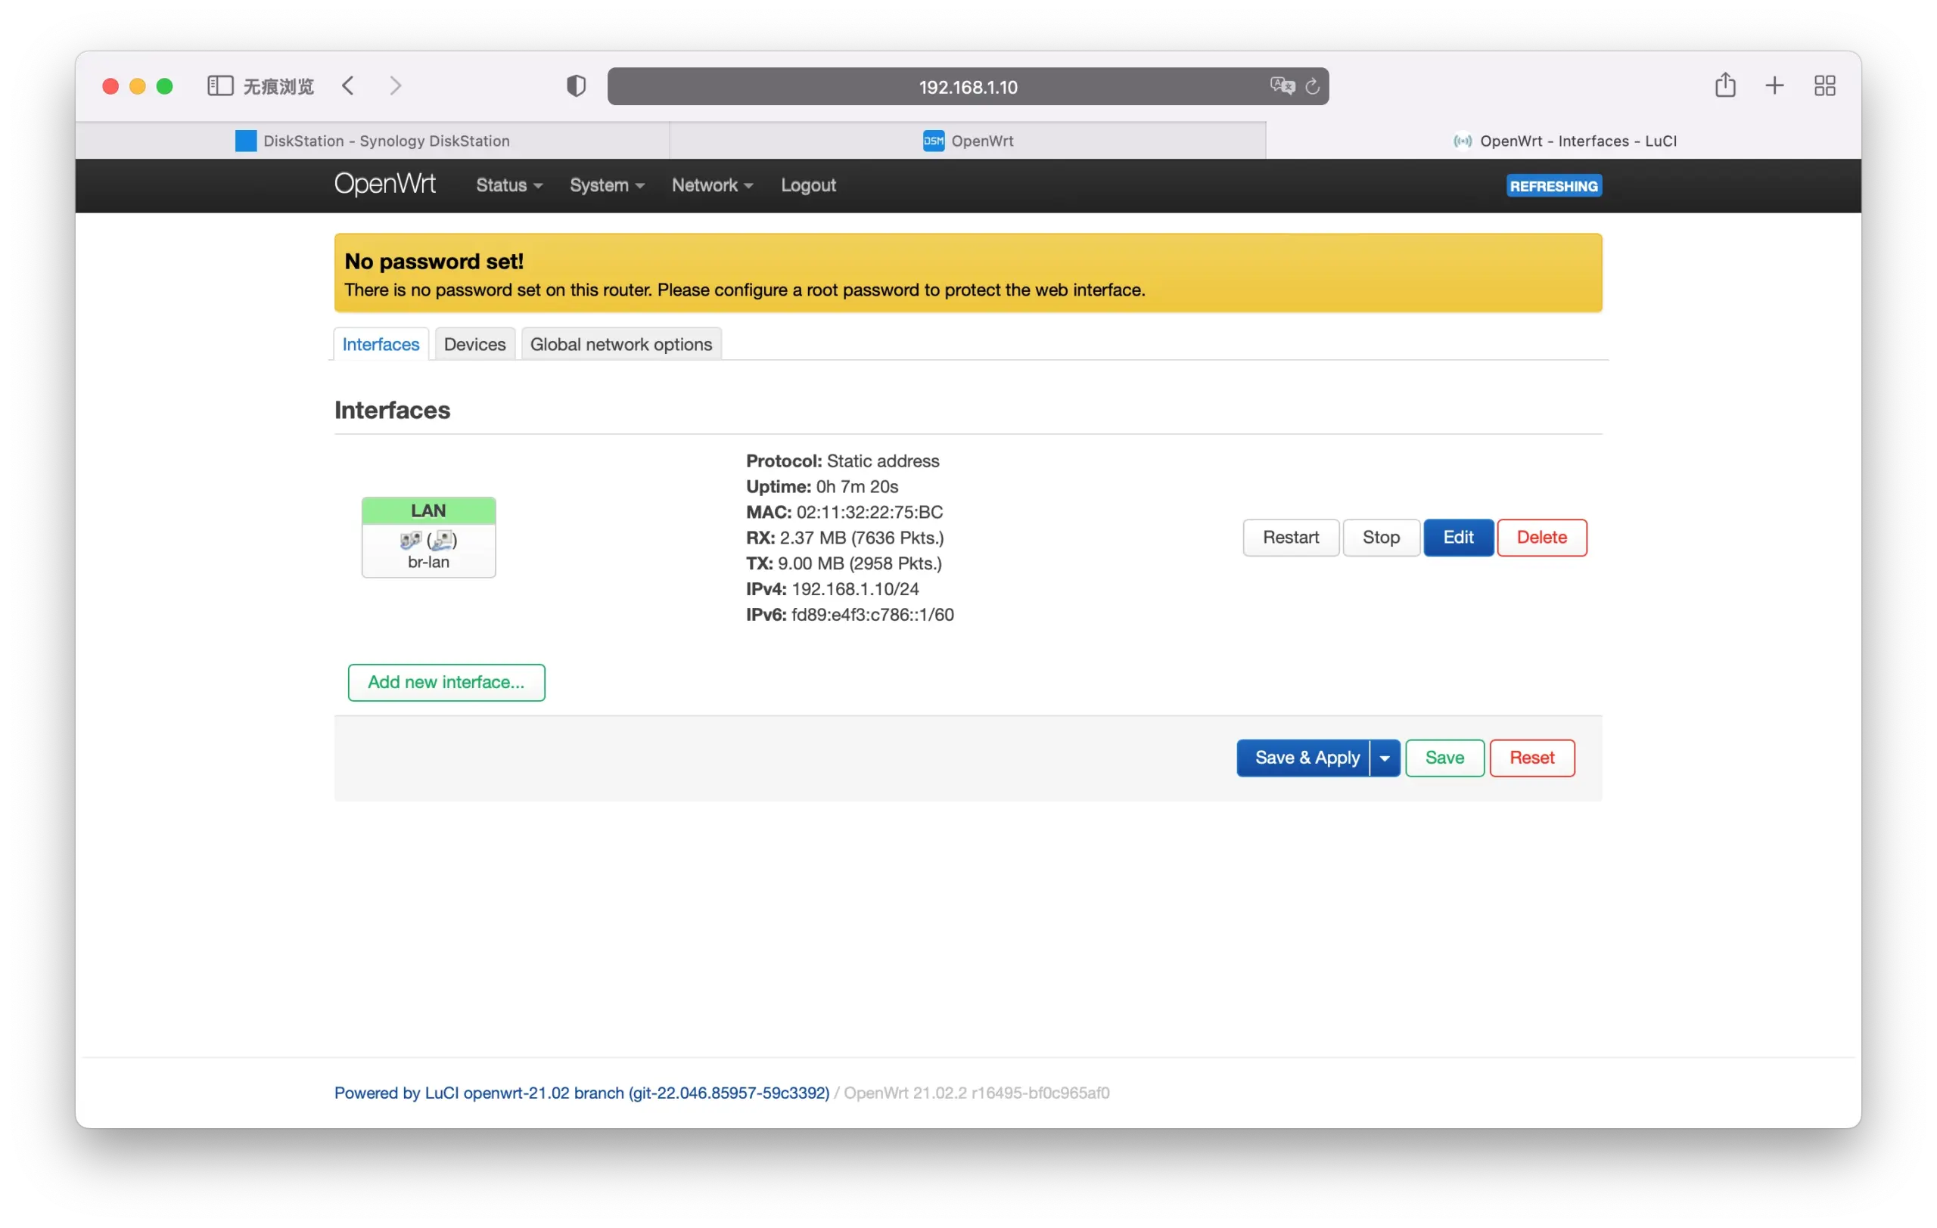Go forward with the forward arrow

click(395, 86)
